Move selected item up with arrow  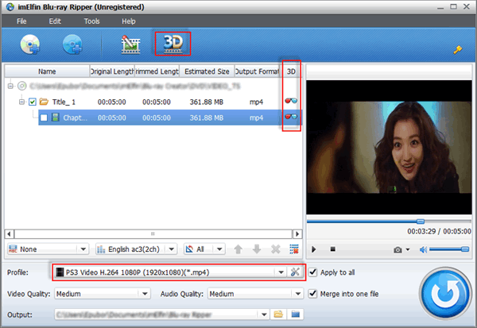click(238, 249)
